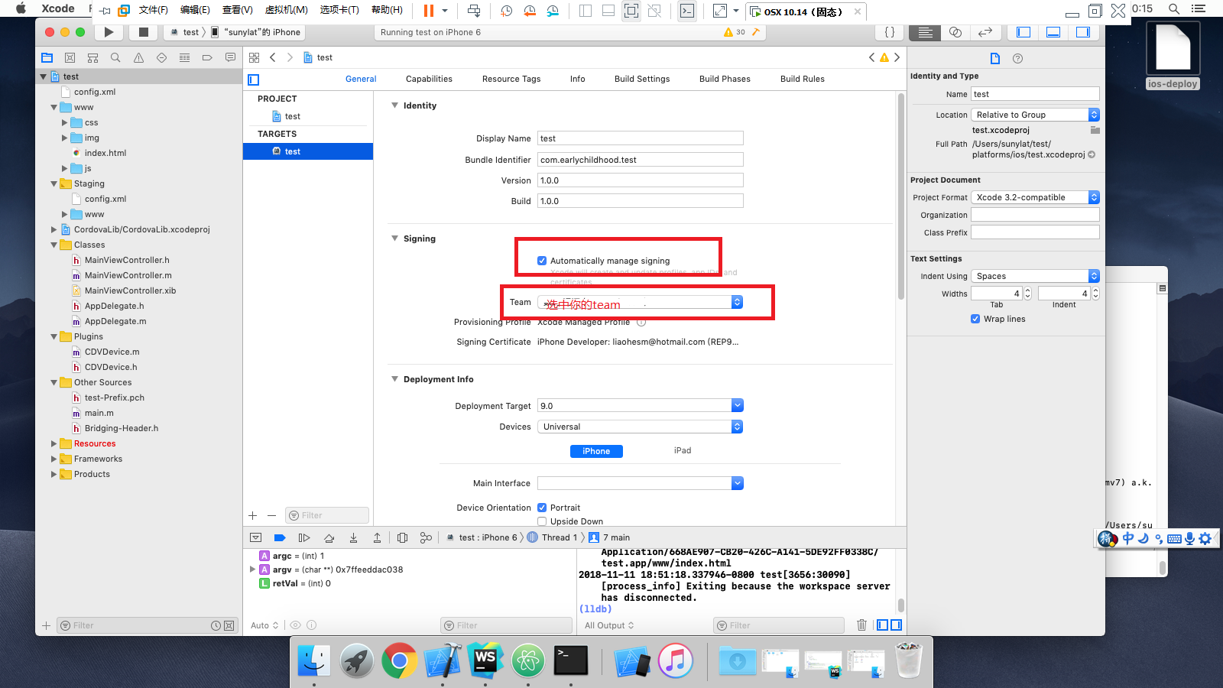Click Step into debug icon

353,537
